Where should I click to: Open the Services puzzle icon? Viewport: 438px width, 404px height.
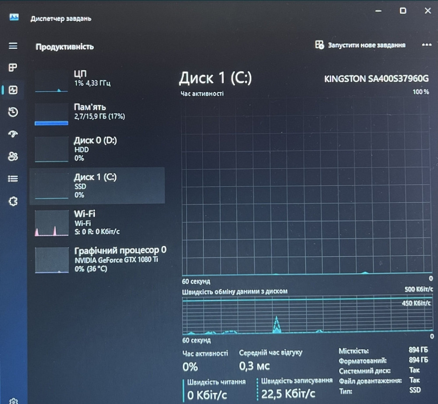13,201
